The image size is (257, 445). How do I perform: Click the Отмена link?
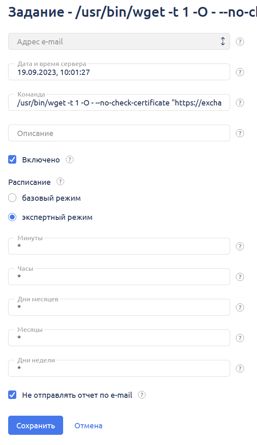click(x=88, y=426)
